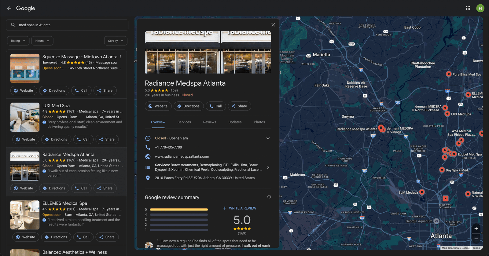
Task: Expand the opening hours chevron
Action: click(x=268, y=138)
